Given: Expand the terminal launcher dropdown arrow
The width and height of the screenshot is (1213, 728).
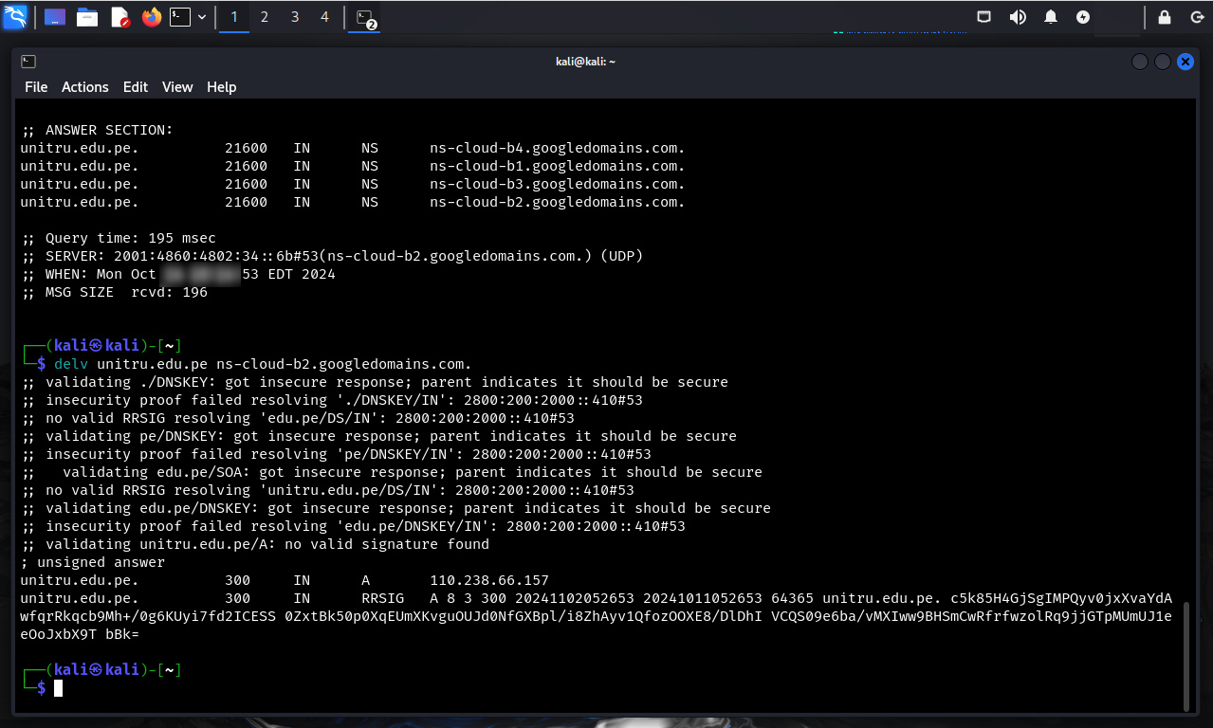Looking at the screenshot, I should coord(202,17).
